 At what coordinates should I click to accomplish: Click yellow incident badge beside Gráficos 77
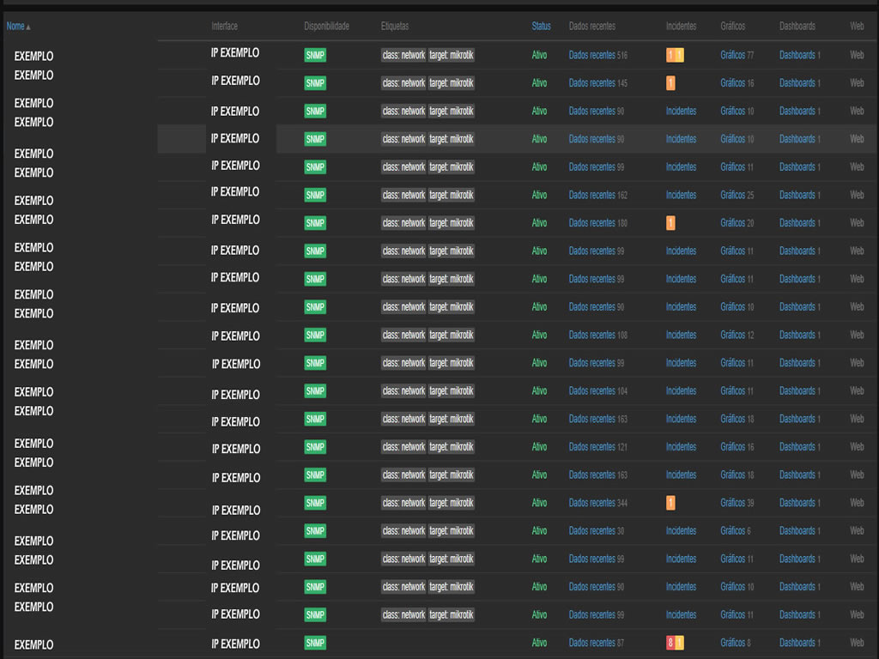(x=680, y=56)
